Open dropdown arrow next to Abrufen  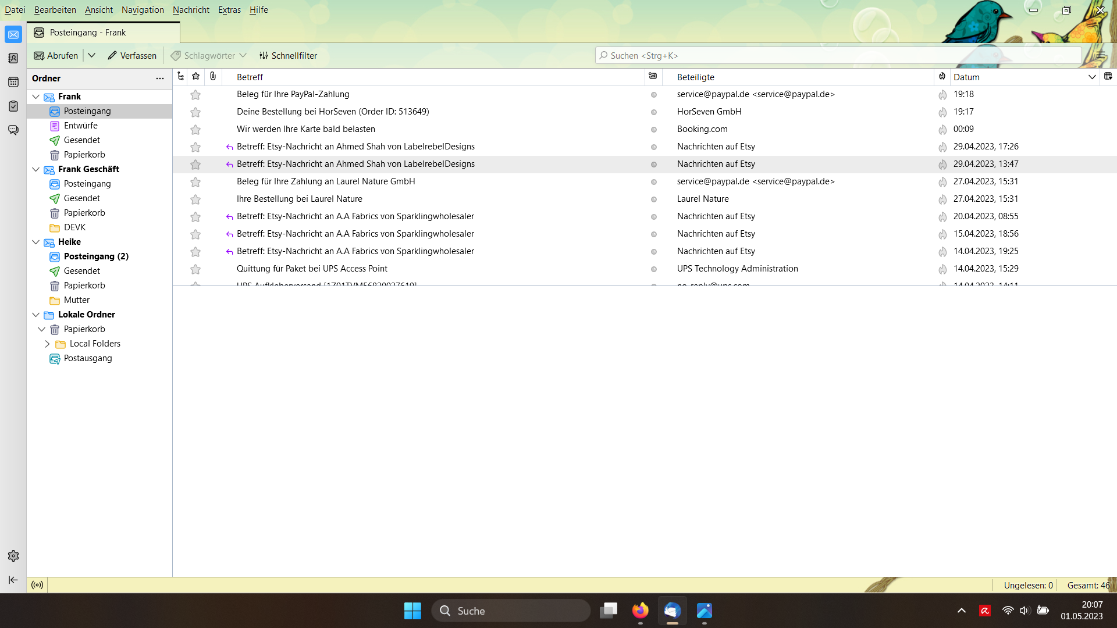(x=92, y=55)
